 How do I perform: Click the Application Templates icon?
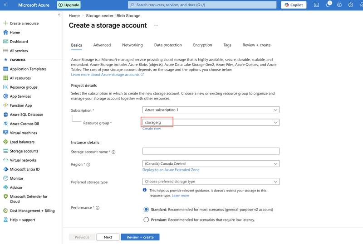(5, 69)
